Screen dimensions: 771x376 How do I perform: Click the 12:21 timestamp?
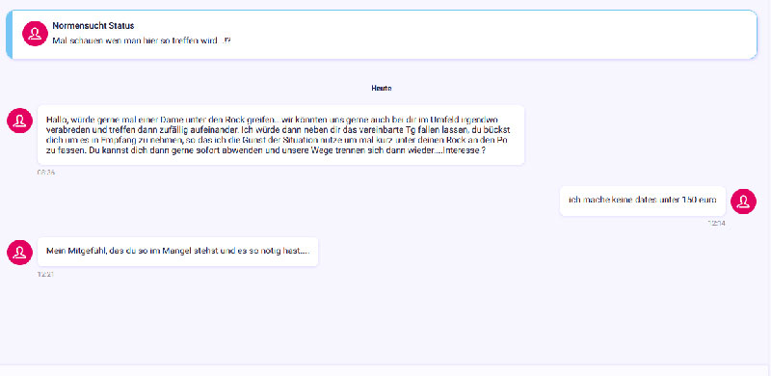pos(45,274)
